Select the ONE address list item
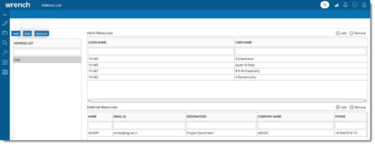Image resolution: width=375 pixels, height=145 pixels. tap(47, 60)
